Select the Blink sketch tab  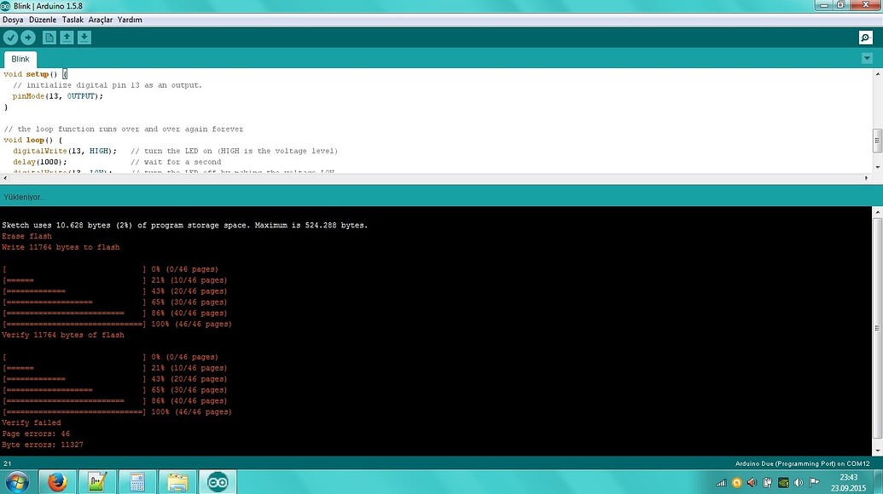pyautogui.click(x=20, y=59)
